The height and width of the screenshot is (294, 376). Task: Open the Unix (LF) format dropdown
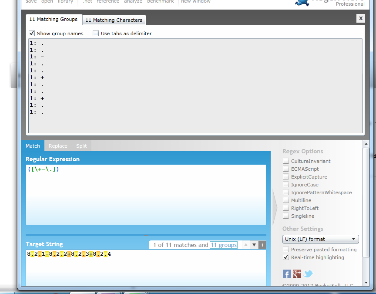(x=320, y=239)
